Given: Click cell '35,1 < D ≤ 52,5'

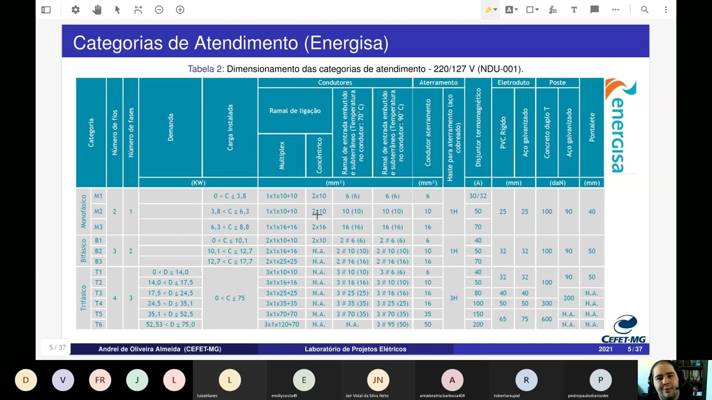Looking at the screenshot, I should (170, 314).
